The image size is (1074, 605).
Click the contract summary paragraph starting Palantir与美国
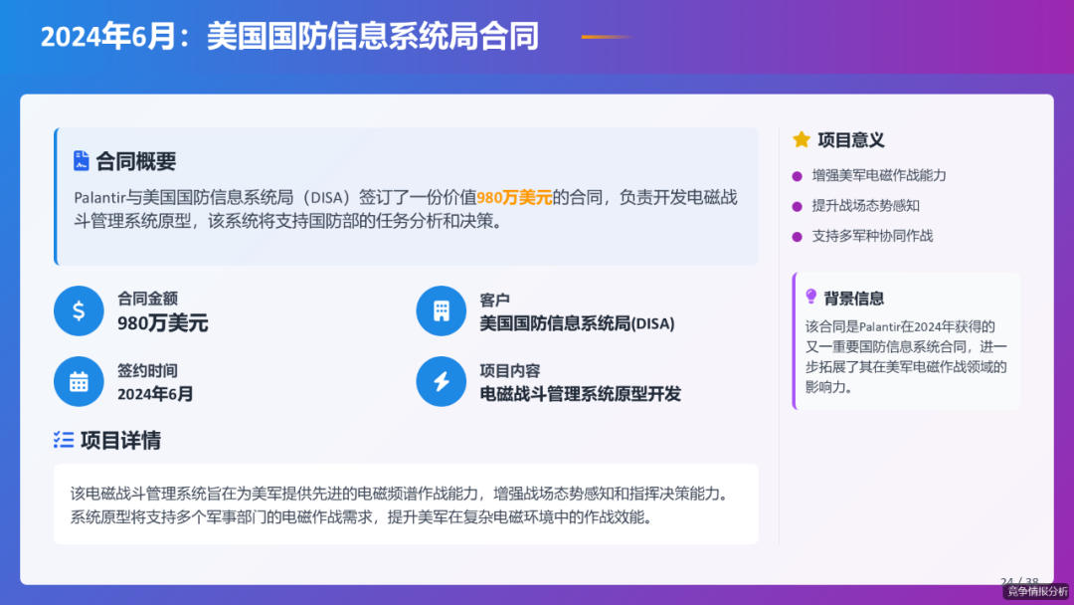(x=406, y=209)
